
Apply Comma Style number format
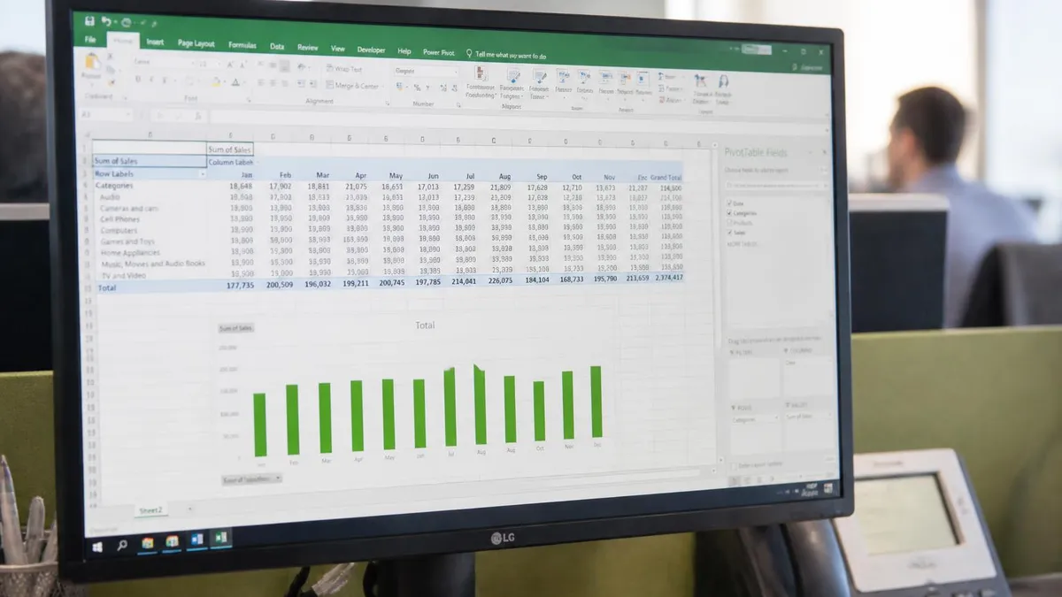[x=427, y=88]
